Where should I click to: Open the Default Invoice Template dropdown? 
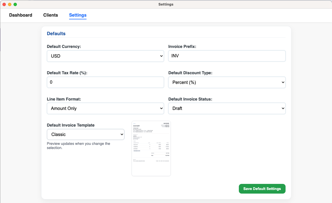[x=86, y=134]
